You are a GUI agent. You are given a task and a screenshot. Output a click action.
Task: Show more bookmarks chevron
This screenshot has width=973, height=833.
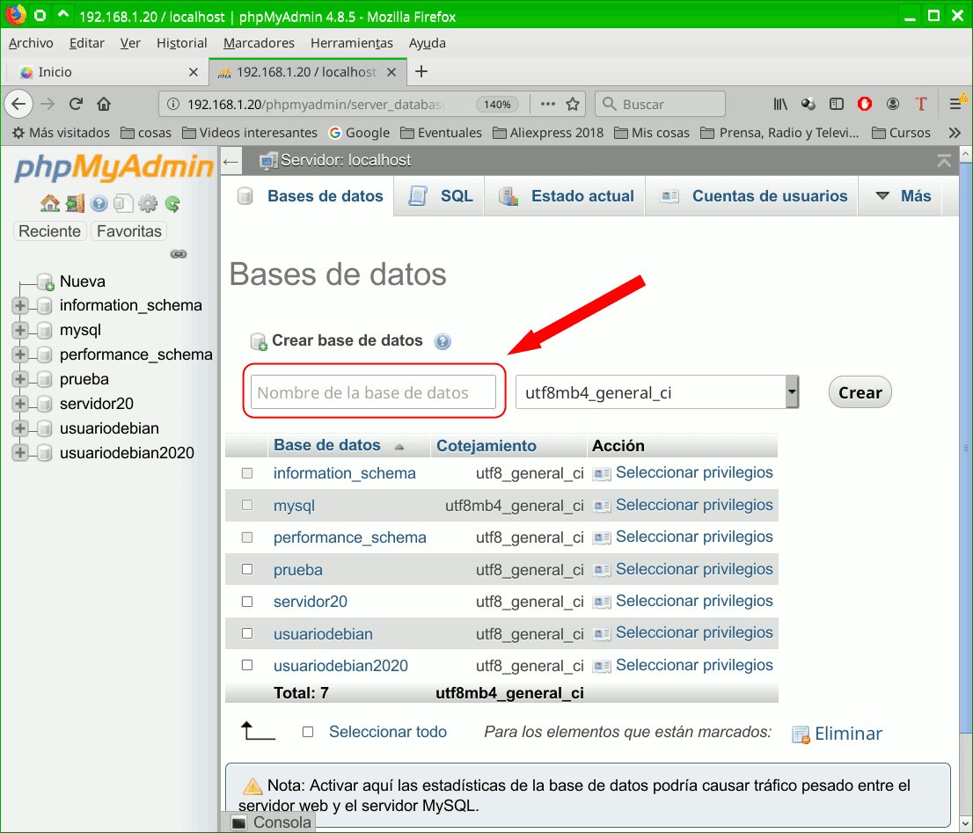point(955,133)
